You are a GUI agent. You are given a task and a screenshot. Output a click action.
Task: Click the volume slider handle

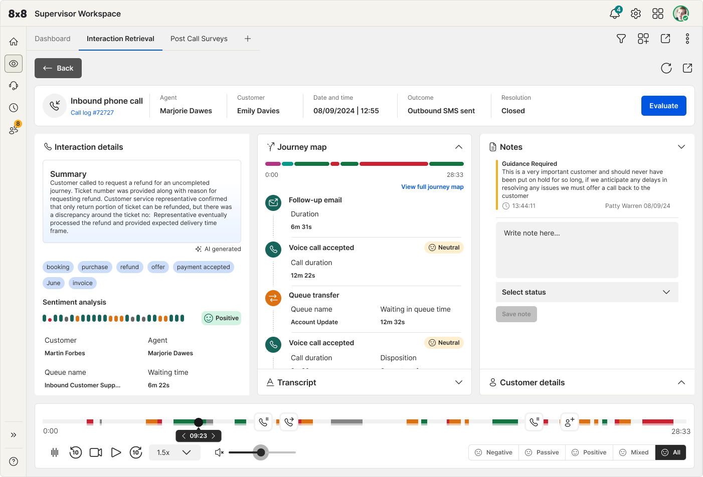tap(261, 452)
